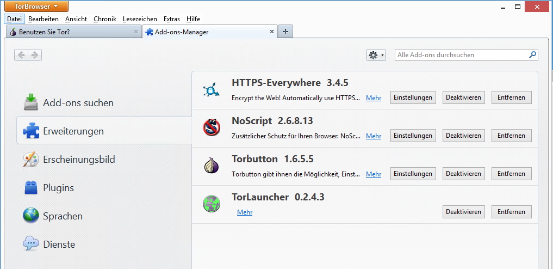Select the Erscheinungsbild category
The width and height of the screenshot is (553, 269).
(104, 159)
